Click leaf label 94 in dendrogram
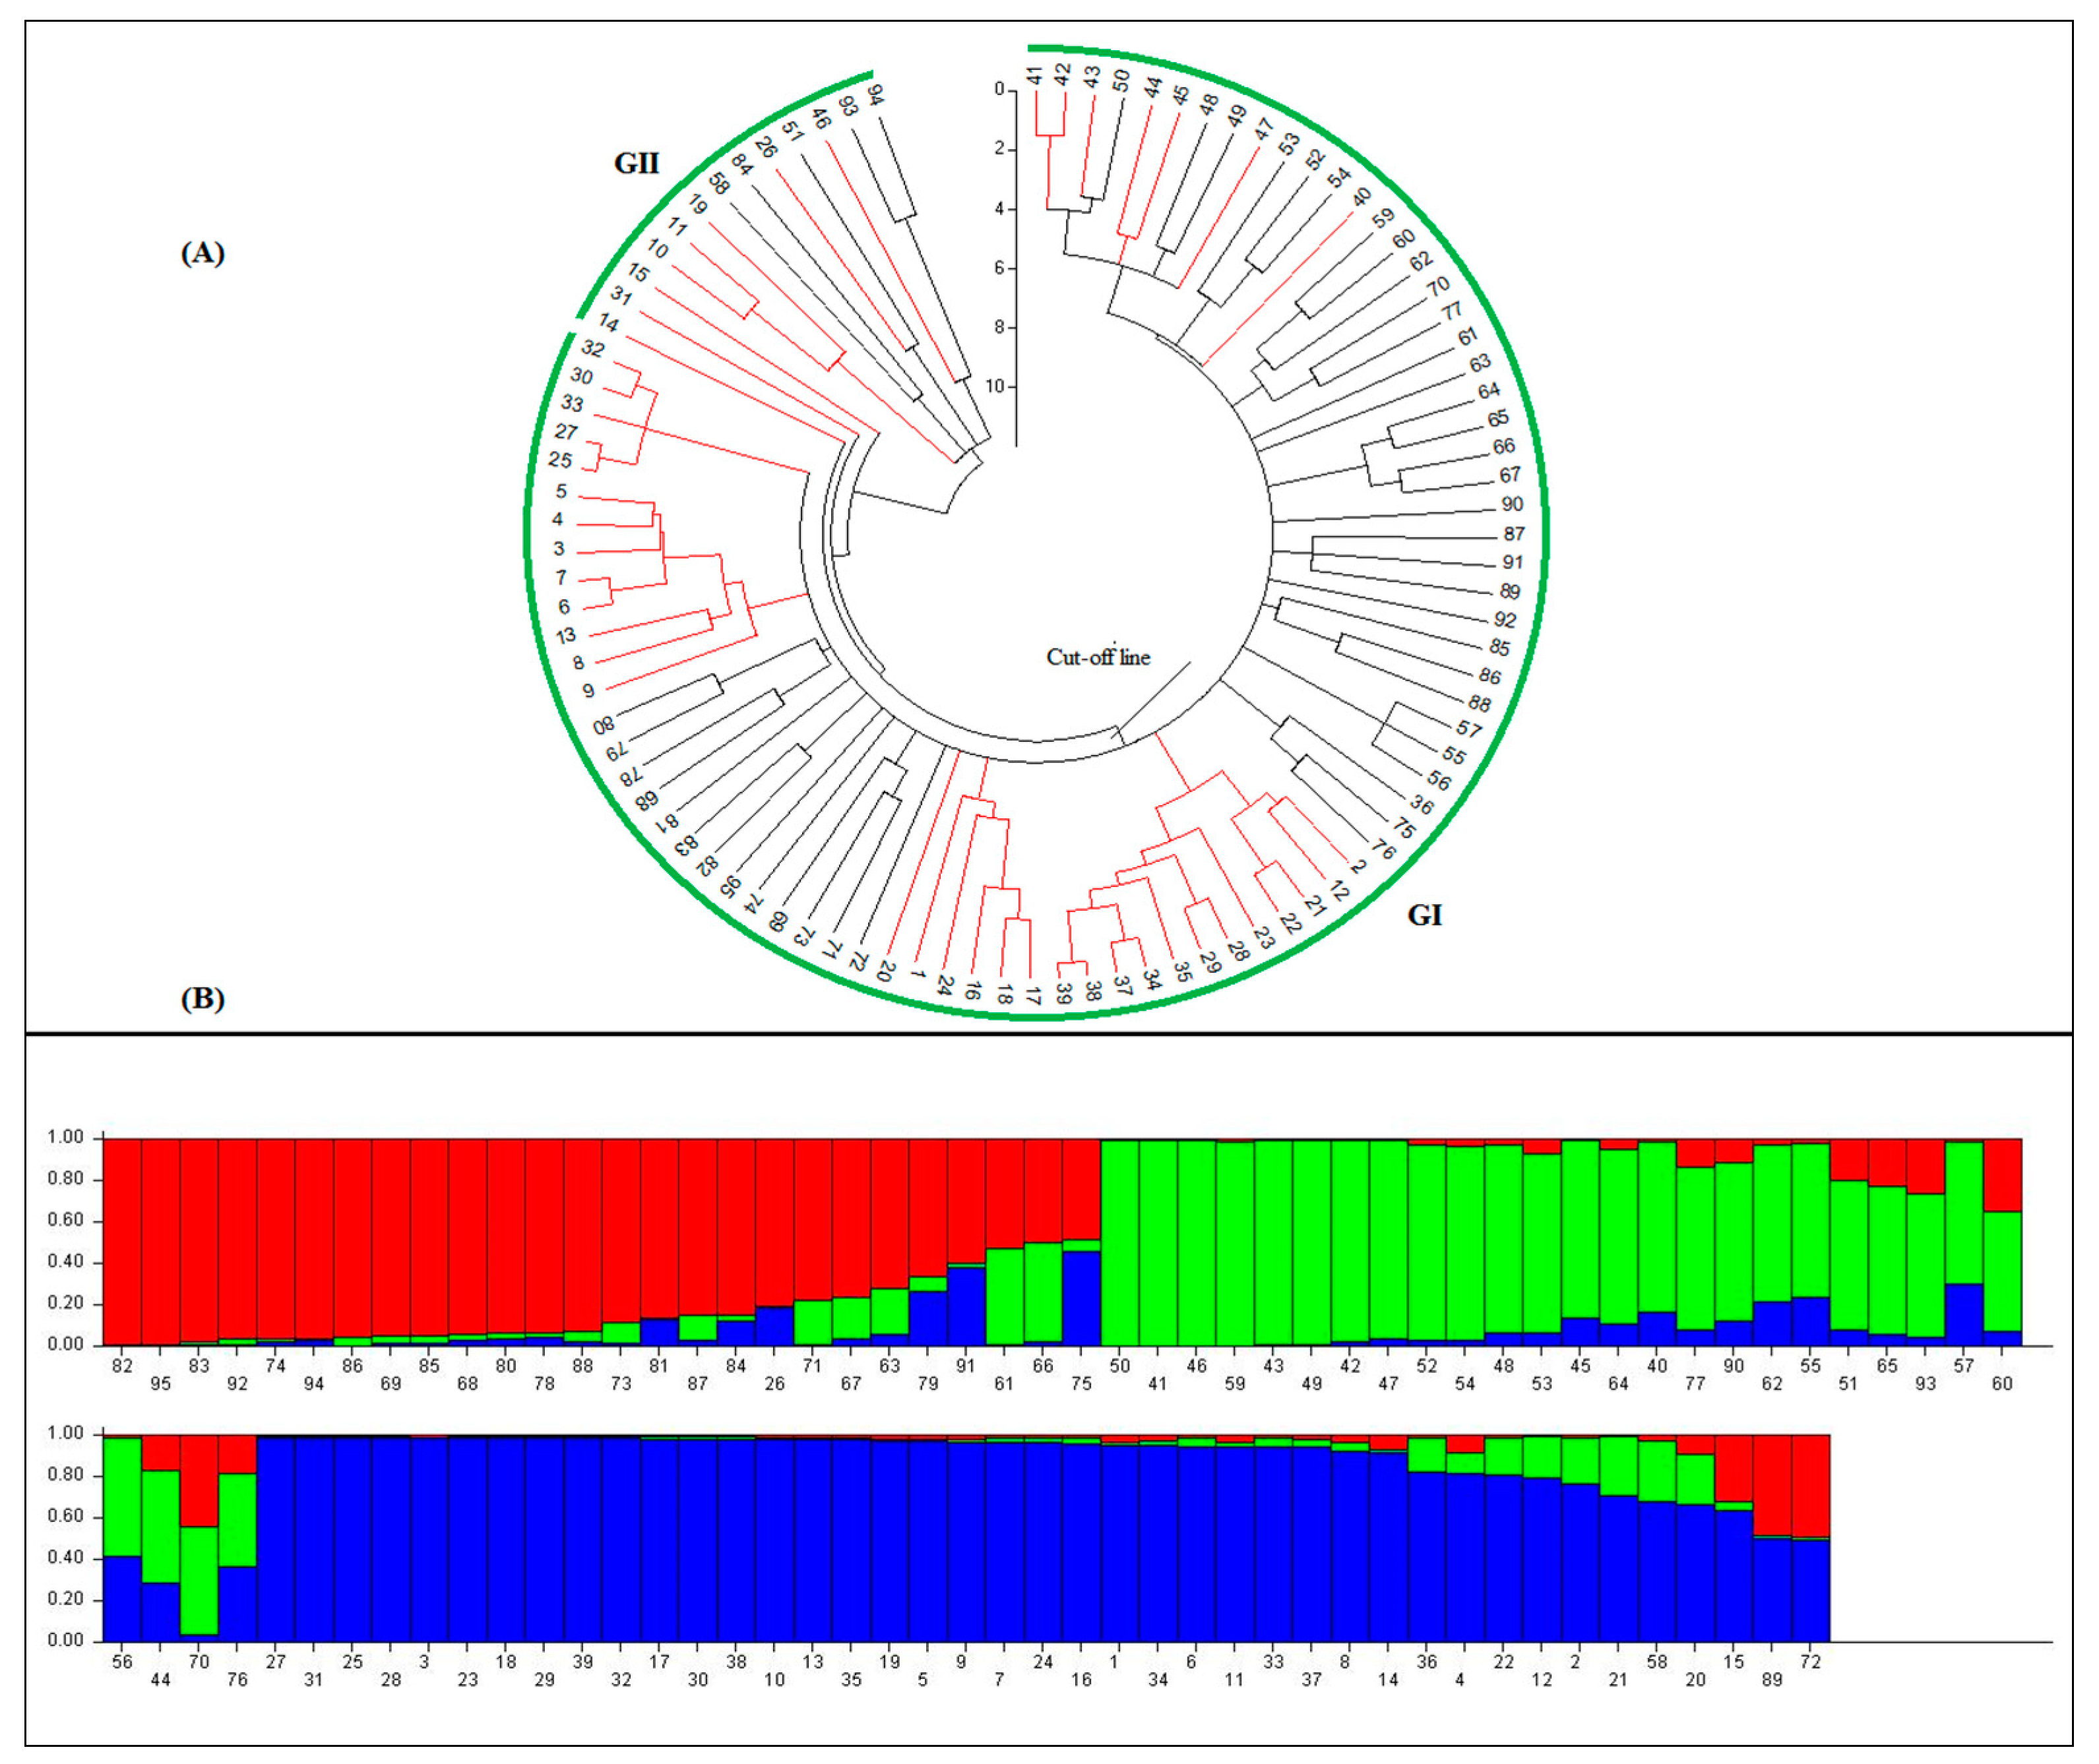 click(877, 96)
